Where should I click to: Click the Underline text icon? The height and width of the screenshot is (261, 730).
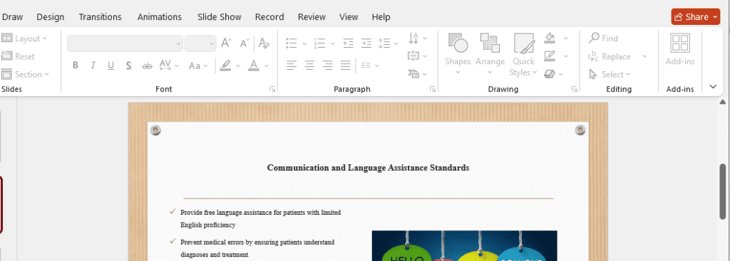[x=110, y=65]
